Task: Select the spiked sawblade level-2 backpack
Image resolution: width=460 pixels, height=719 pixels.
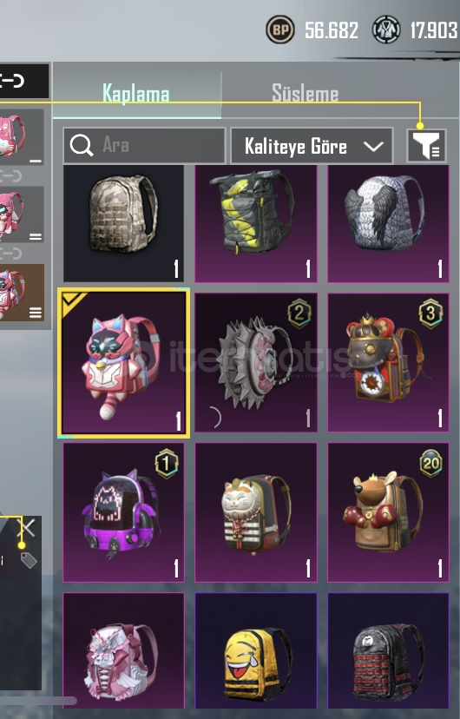Action: (256, 363)
